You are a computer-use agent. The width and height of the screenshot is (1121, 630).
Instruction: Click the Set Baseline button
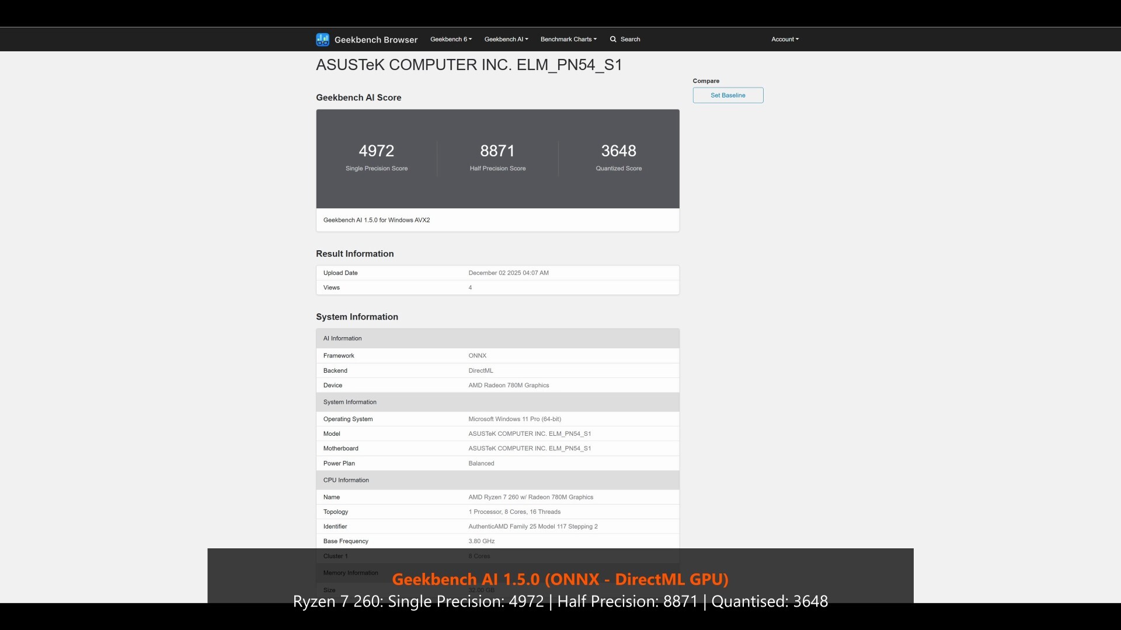point(727,95)
